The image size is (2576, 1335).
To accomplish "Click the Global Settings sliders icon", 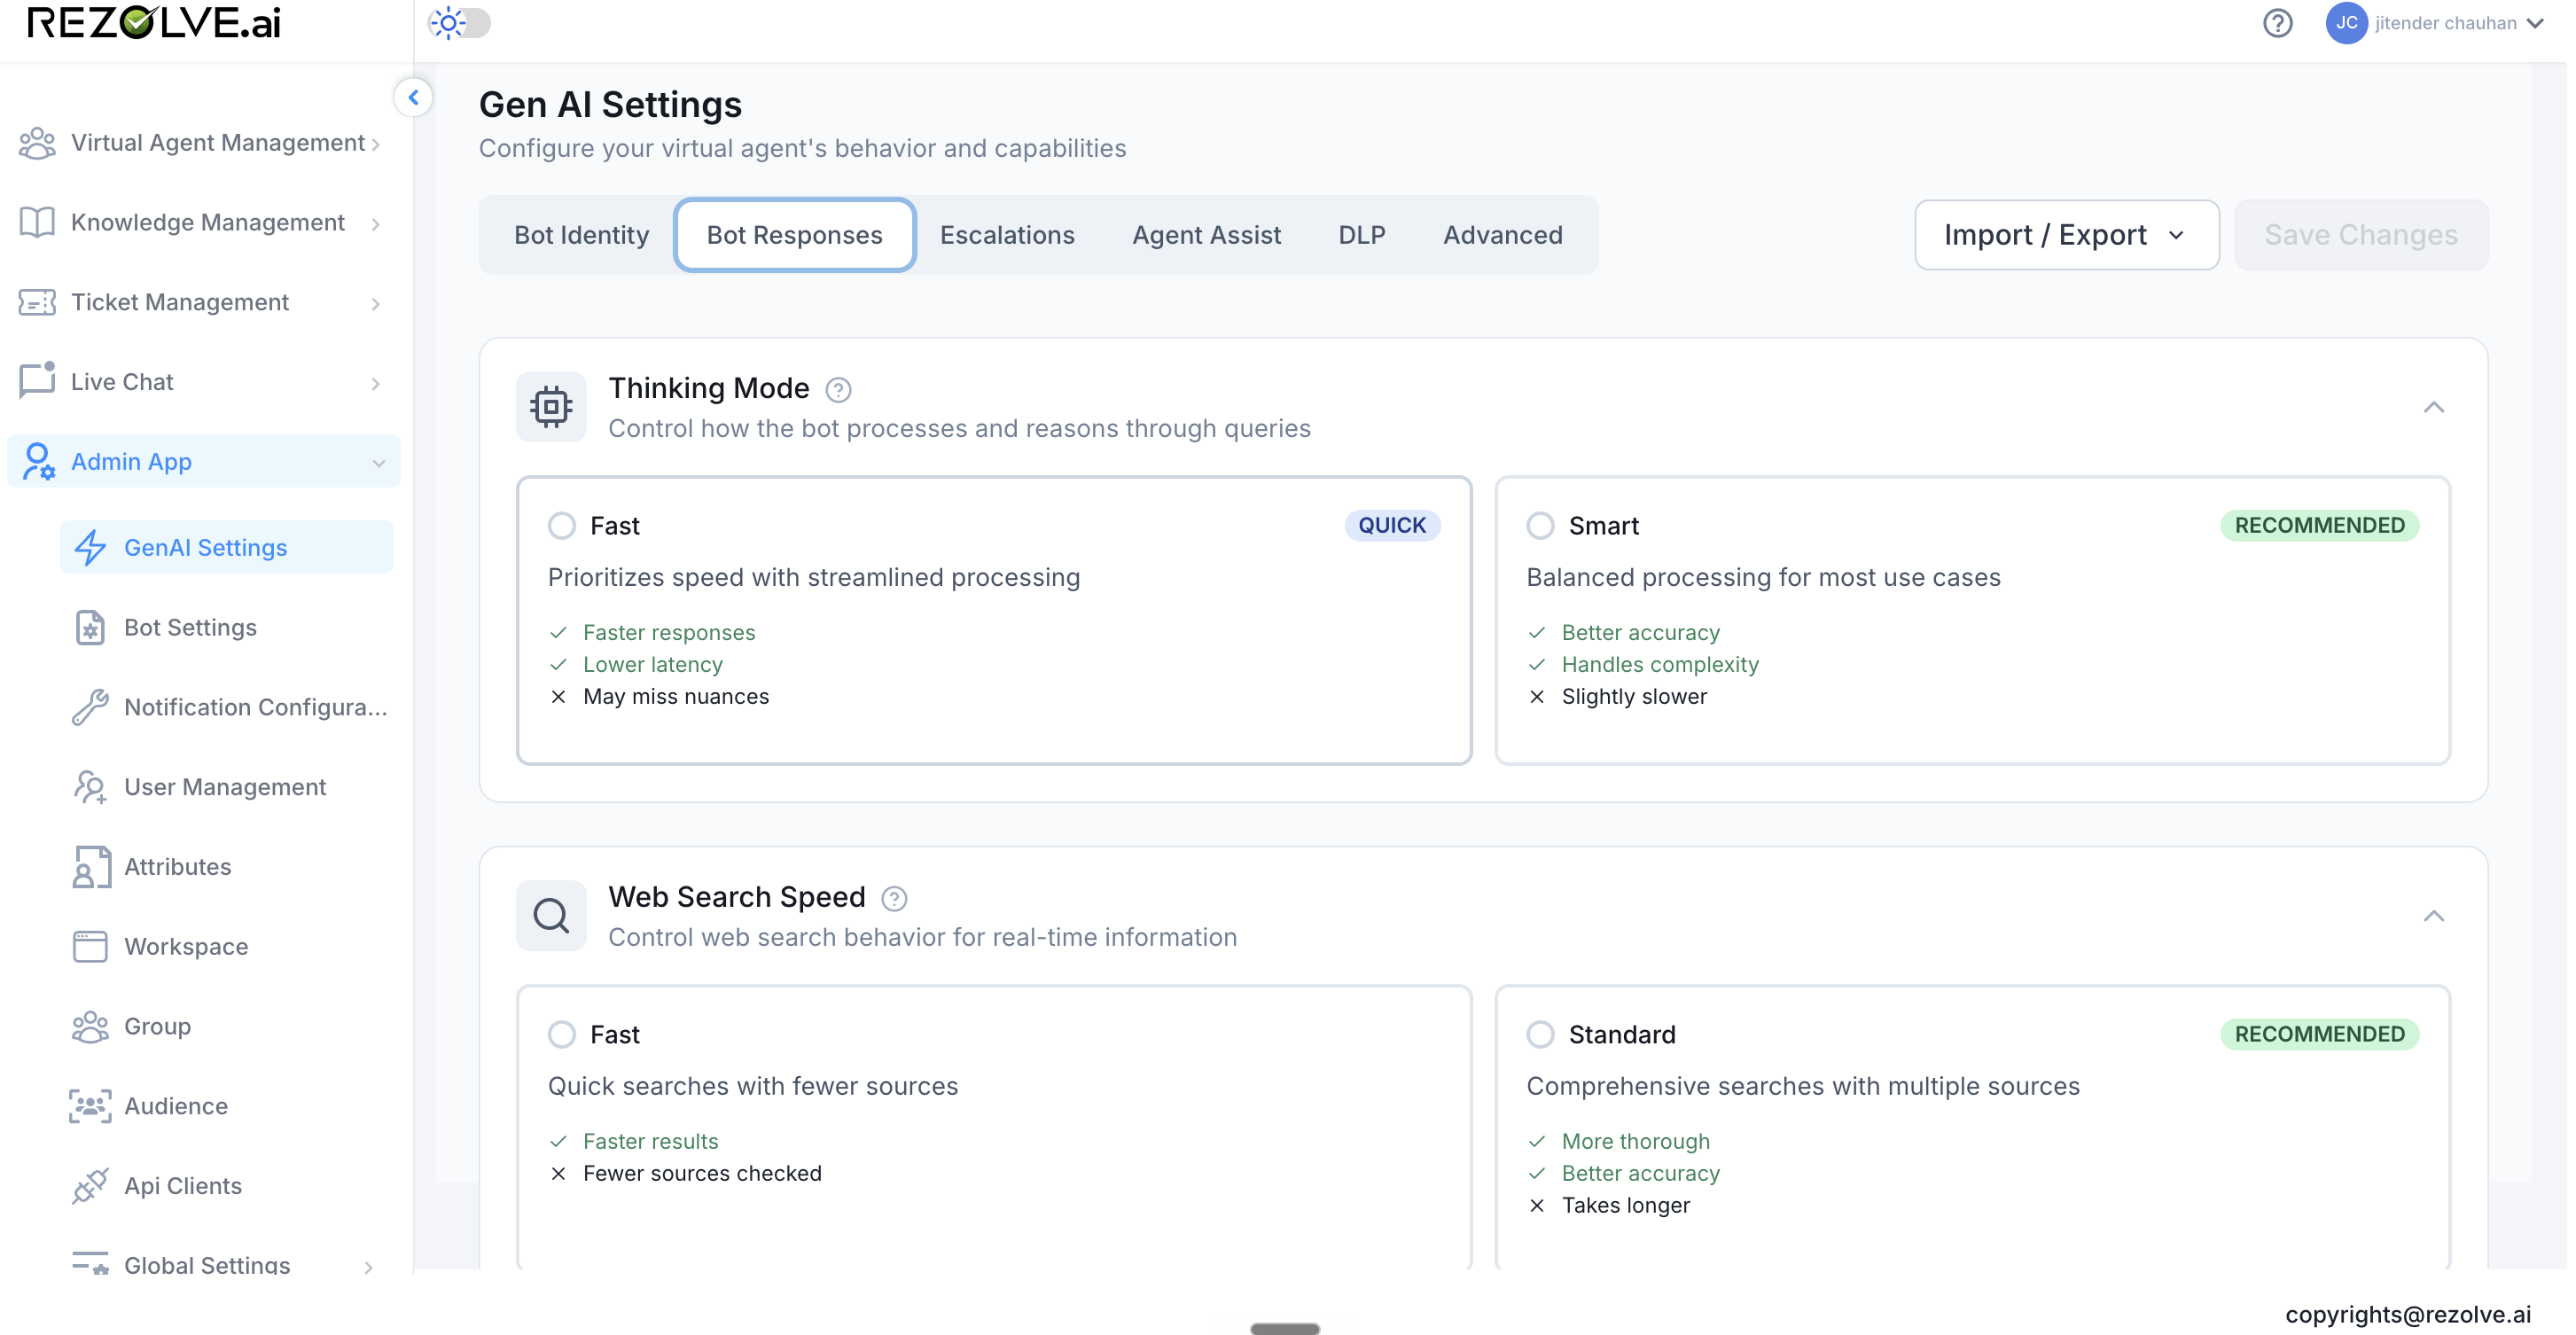I will click(x=90, y=1263).
